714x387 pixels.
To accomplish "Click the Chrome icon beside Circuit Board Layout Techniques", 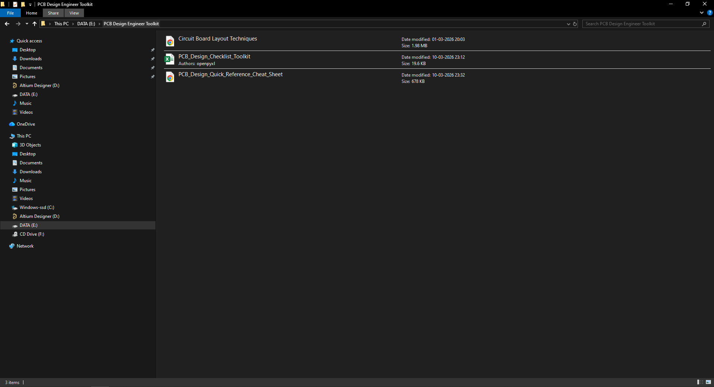I will [x=170, y=41].
